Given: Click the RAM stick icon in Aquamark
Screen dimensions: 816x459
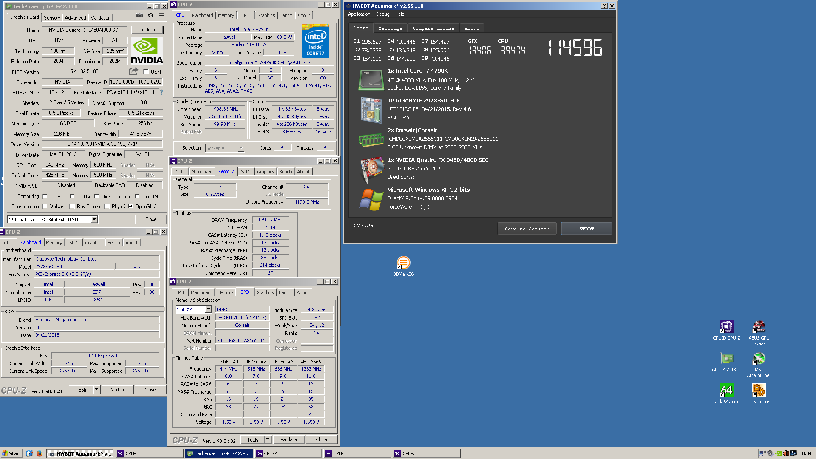Looking at the screenshot, I should point(371,140).
